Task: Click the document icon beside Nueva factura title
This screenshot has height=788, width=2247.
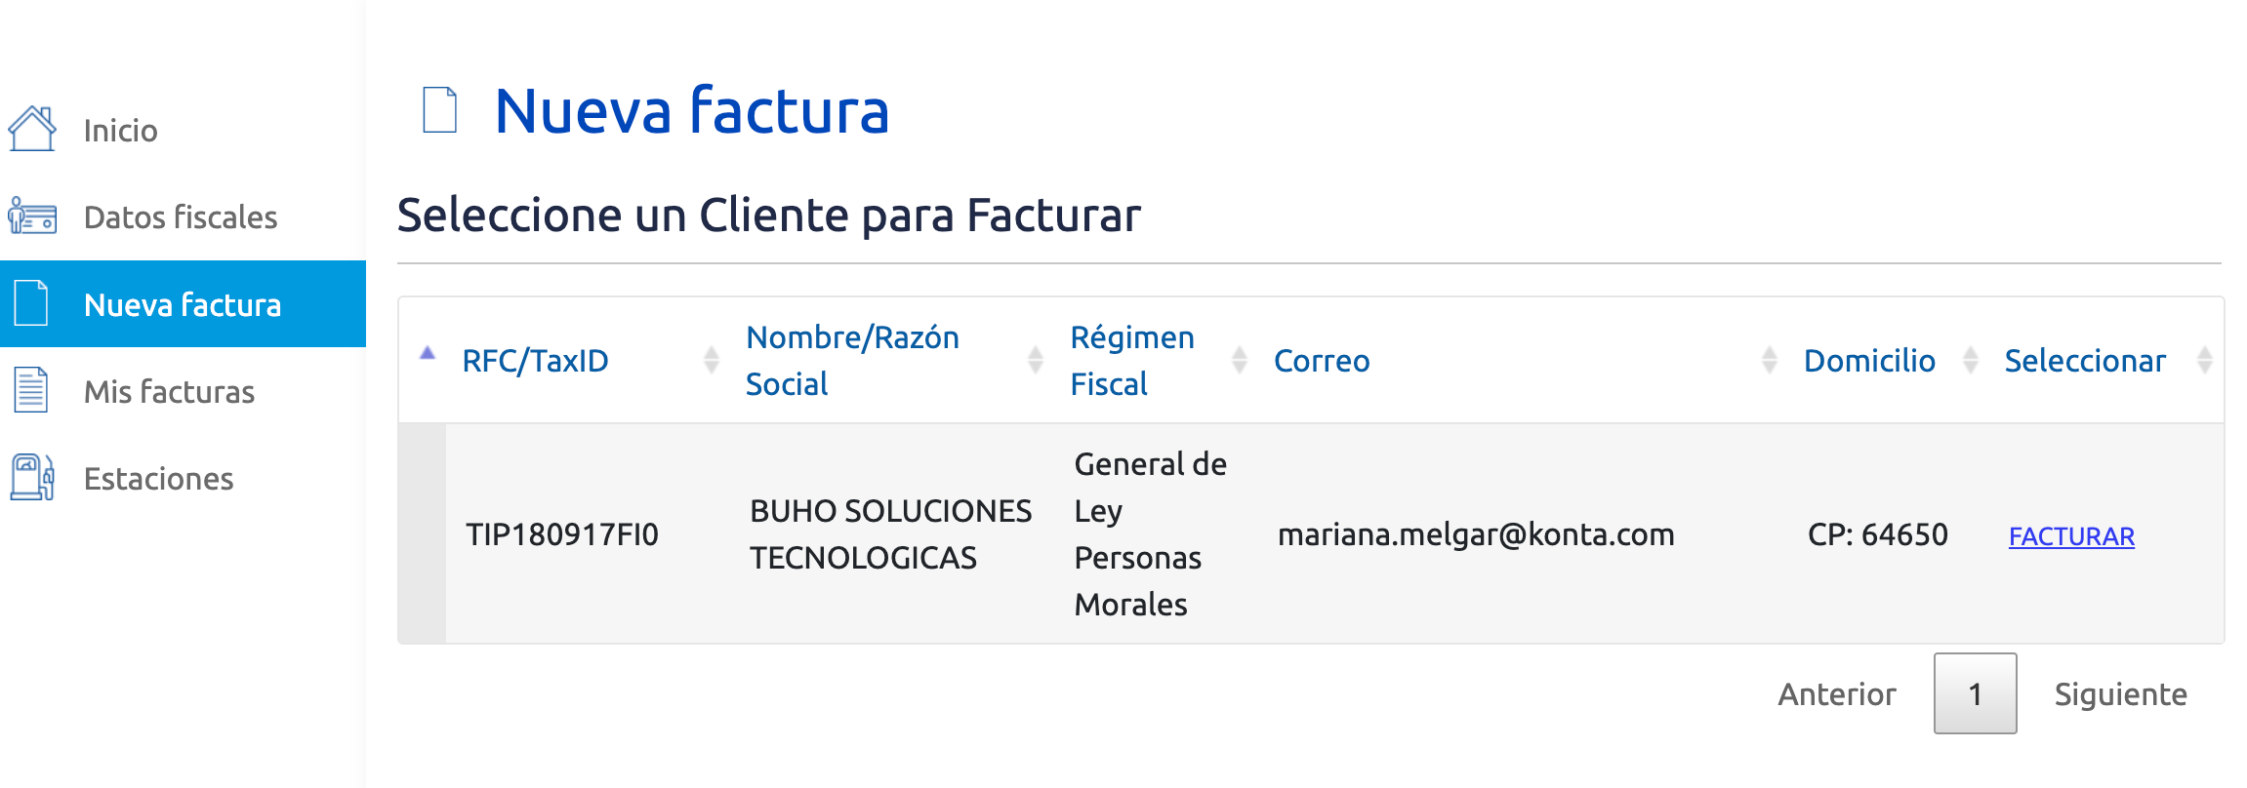Action: coord(438,109)
